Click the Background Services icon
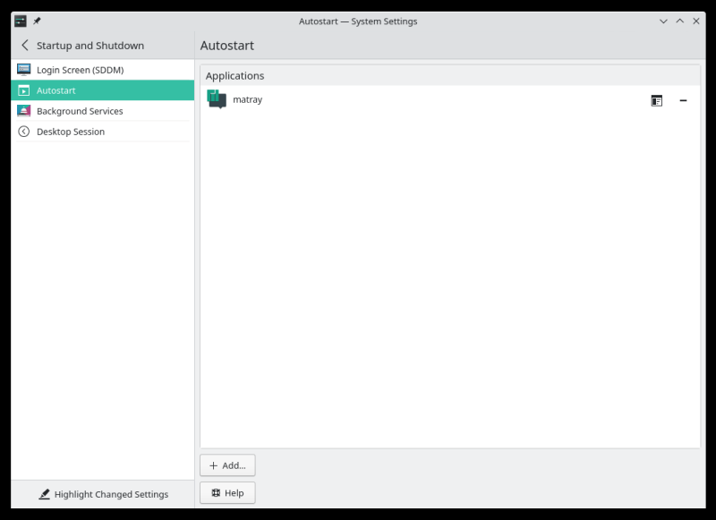The width and height of the screenshot is (716, 520). coord(22,110)
